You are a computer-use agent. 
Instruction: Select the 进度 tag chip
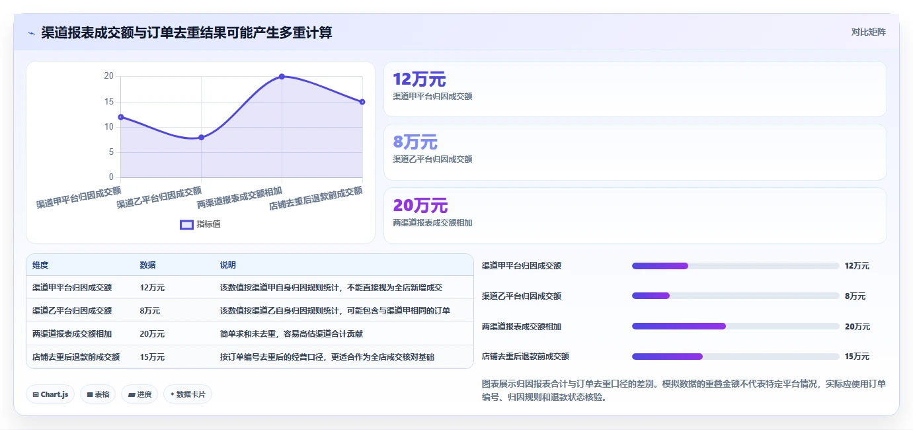[139, 394]
